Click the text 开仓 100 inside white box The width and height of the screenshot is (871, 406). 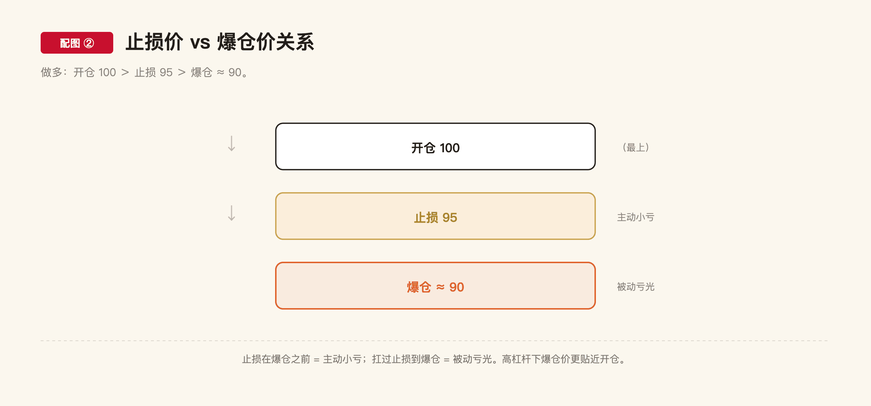435,148
